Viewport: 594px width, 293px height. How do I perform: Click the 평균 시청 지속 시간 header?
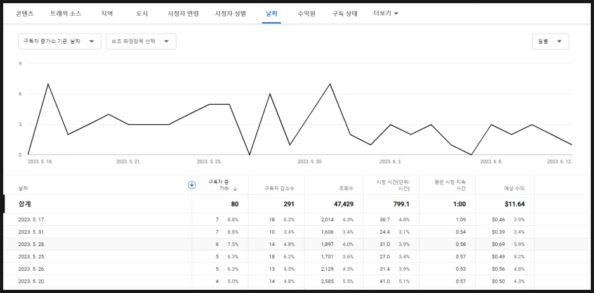tap(450, 185)
